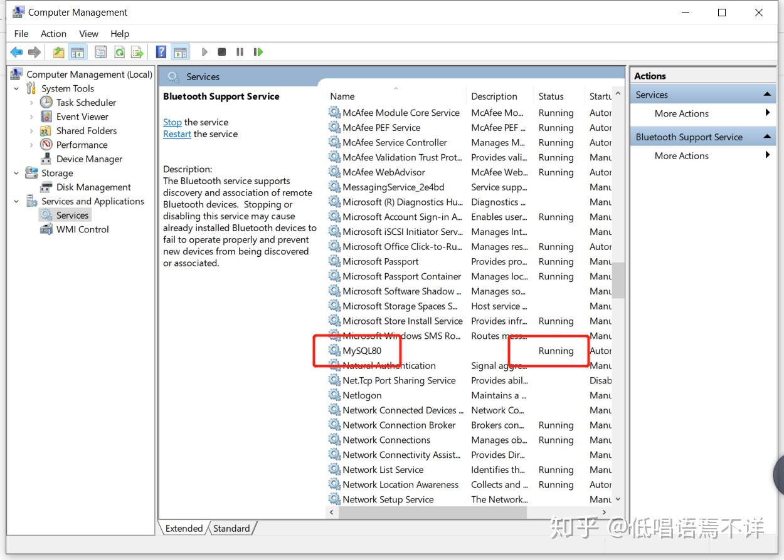Select the Device Manager tree icon

coord(46,158)
